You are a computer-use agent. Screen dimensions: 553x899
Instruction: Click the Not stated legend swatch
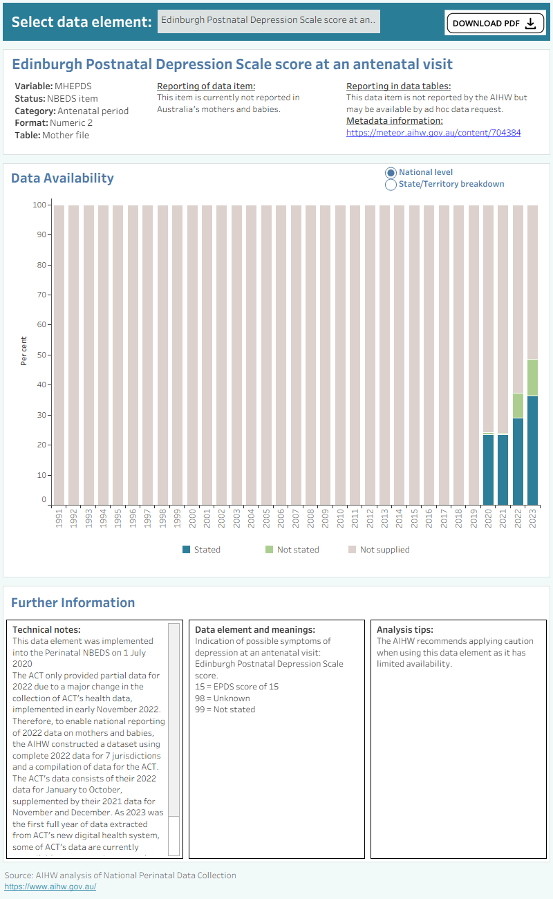270,550
